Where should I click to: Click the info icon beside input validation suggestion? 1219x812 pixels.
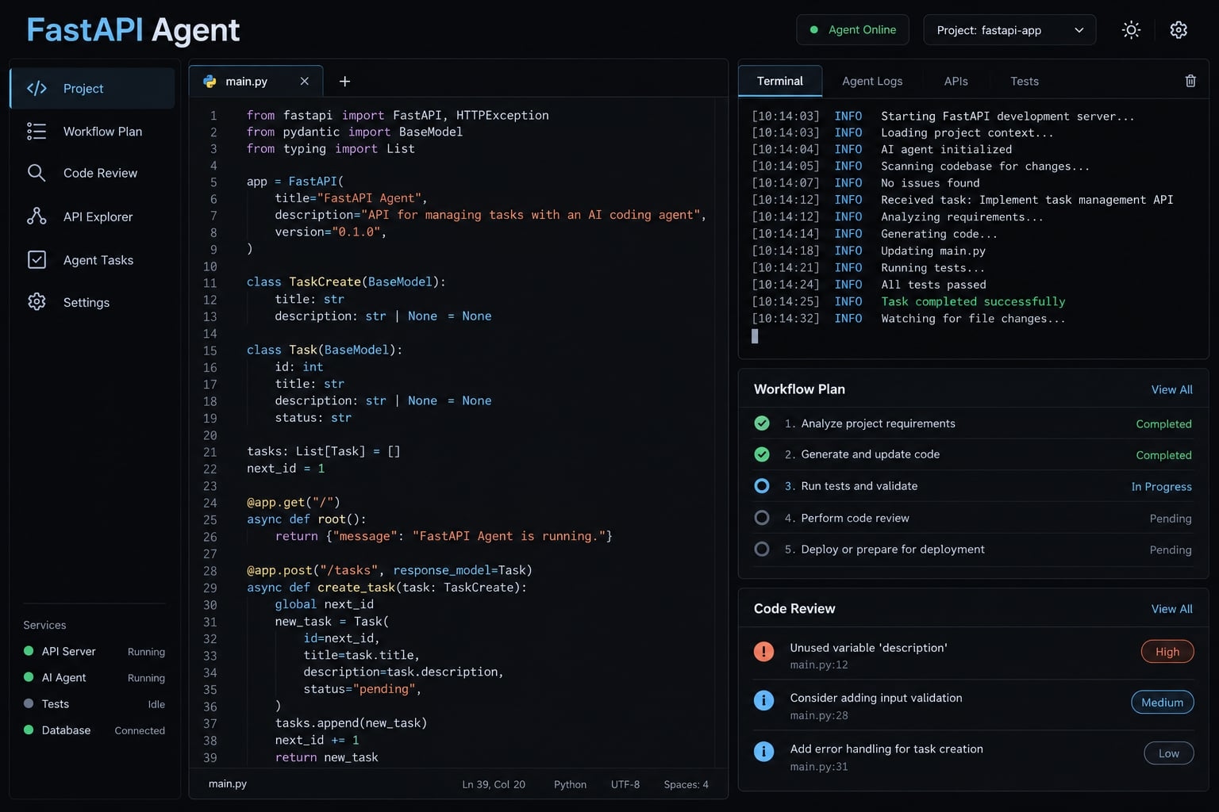click(763, 700)
